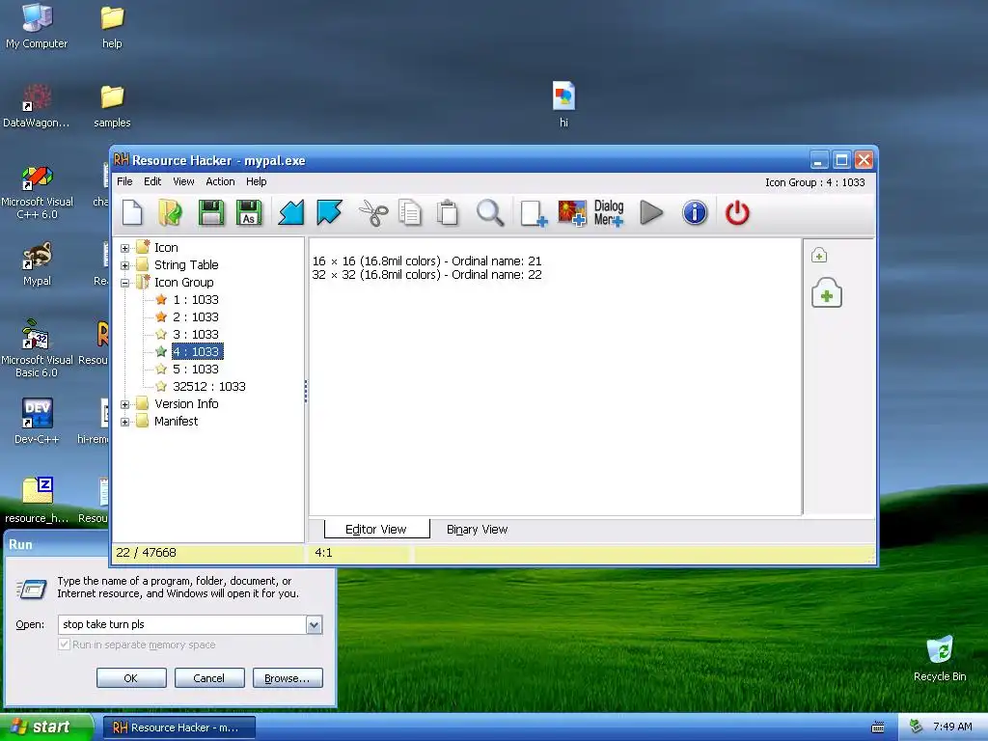Image resolution: width=988 pixels, height=741 pixels.
Task: Select Icon Group item 32512 : 1033
Action: pyautogui.click(x=209, y=386)
